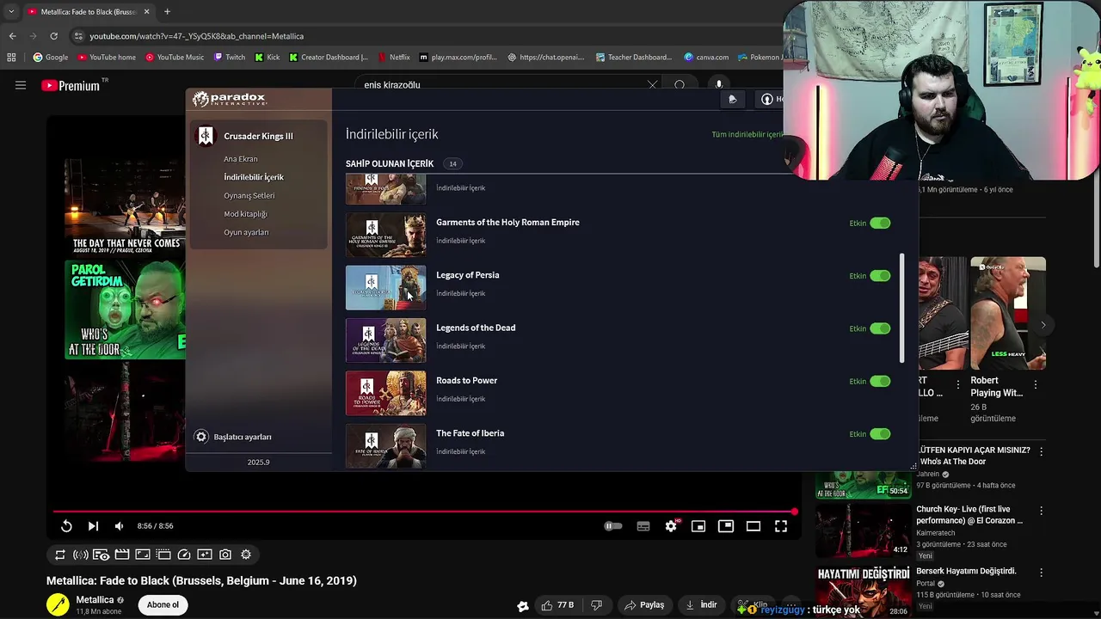Screen dimensions: 1101x619
Task: Download video with İndir button
Action: click(701, 605)
